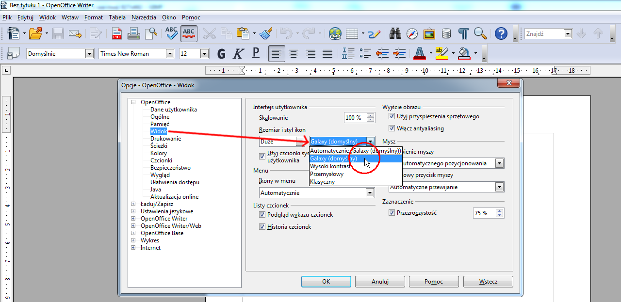Toggle hardware acceleration checkbox

pyautogui.click(x=392, y=116)
